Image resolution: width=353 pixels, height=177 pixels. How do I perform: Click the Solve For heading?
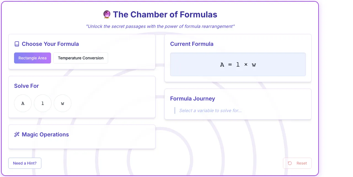click(x=26, y=86)
